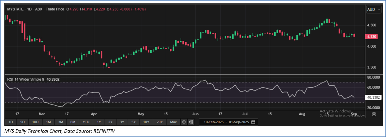Screen dimensions: 386x137
Task: Select the 5Y time range
Action: click(x=133, y=122)
